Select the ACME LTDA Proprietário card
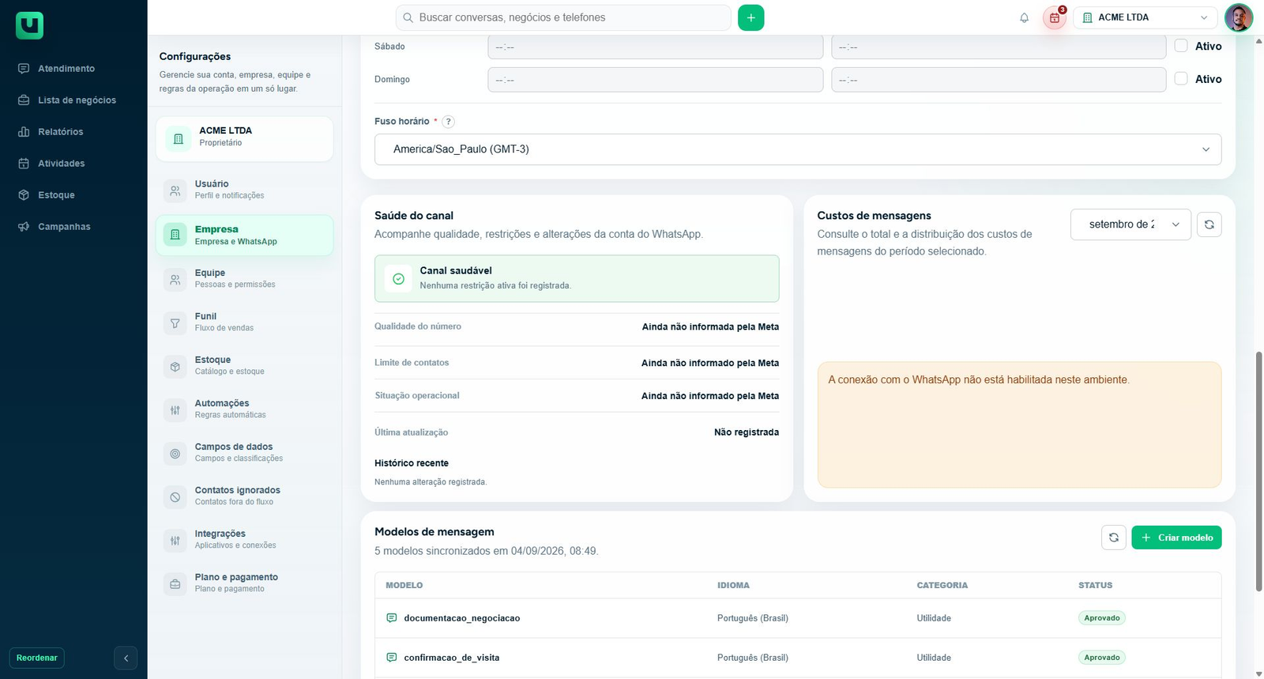Screen dimensions: 1264x679 pos(244,139)
